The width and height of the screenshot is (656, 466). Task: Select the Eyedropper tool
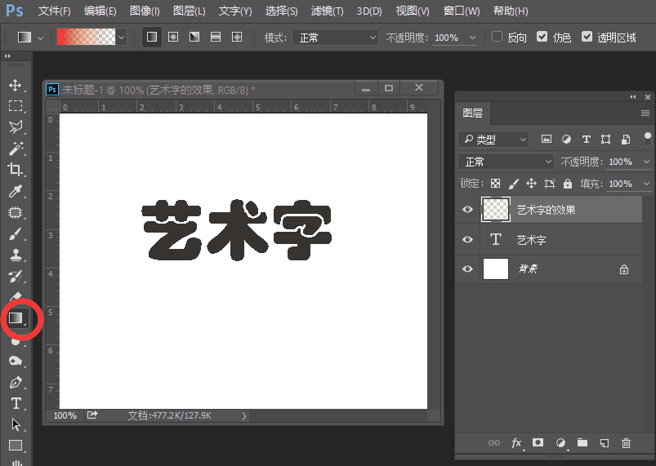tap(16, 191)
